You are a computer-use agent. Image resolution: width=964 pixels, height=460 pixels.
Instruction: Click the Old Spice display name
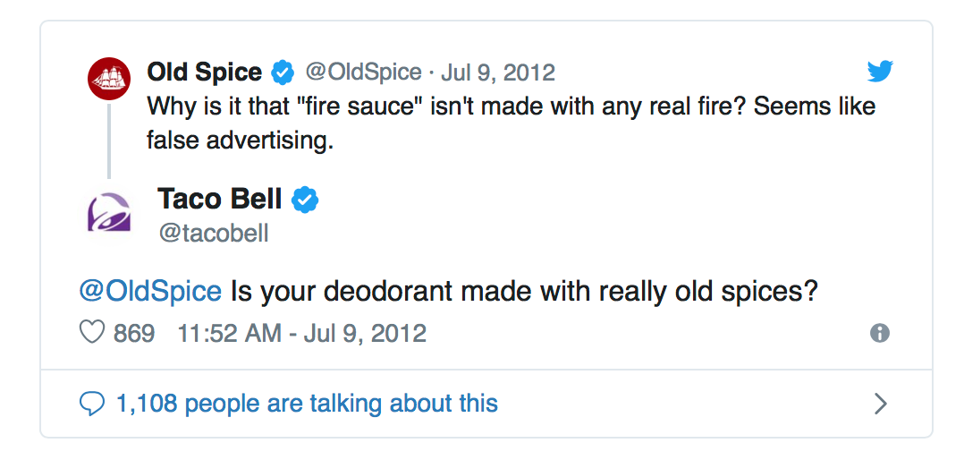[205, 72]
